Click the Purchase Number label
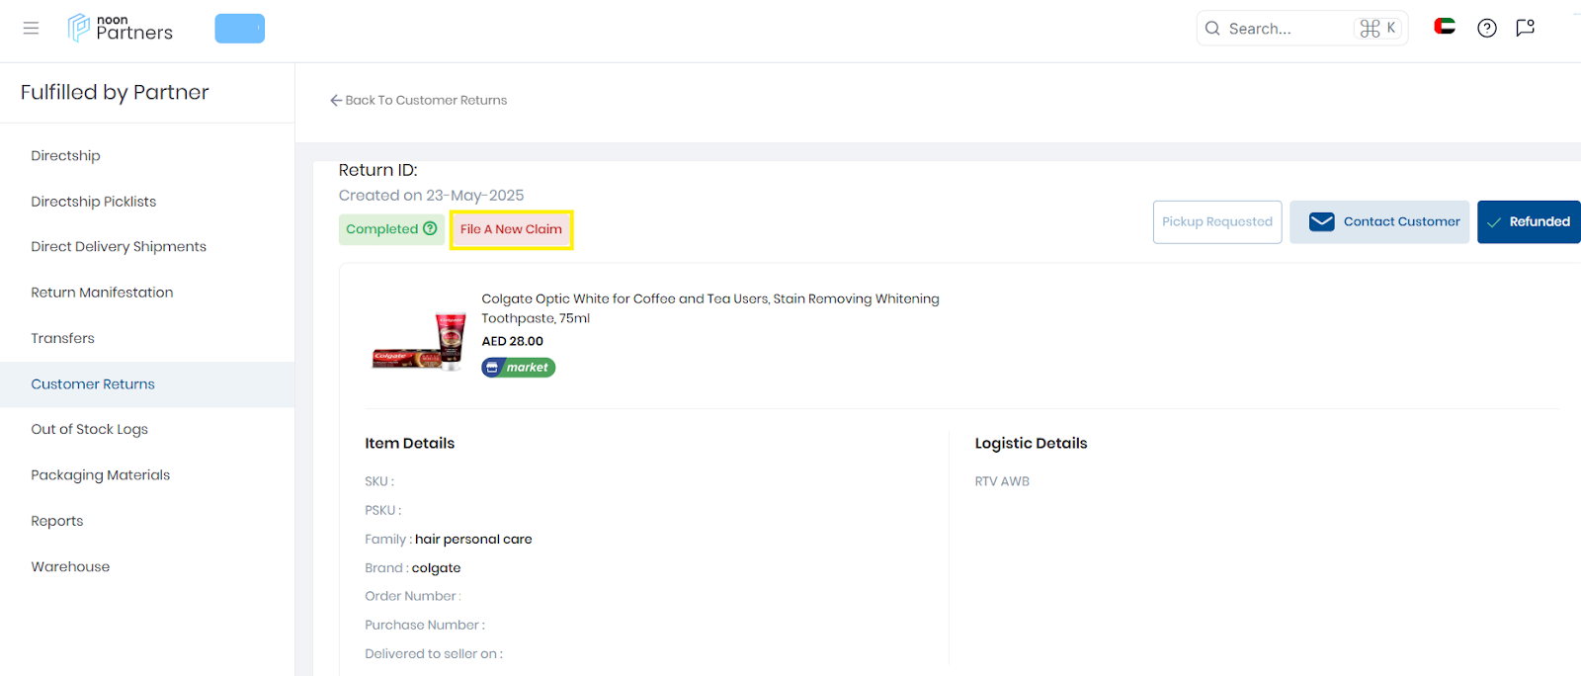Image resolution: width=1581 pixels, height=676 pixels. click(425, 625)
